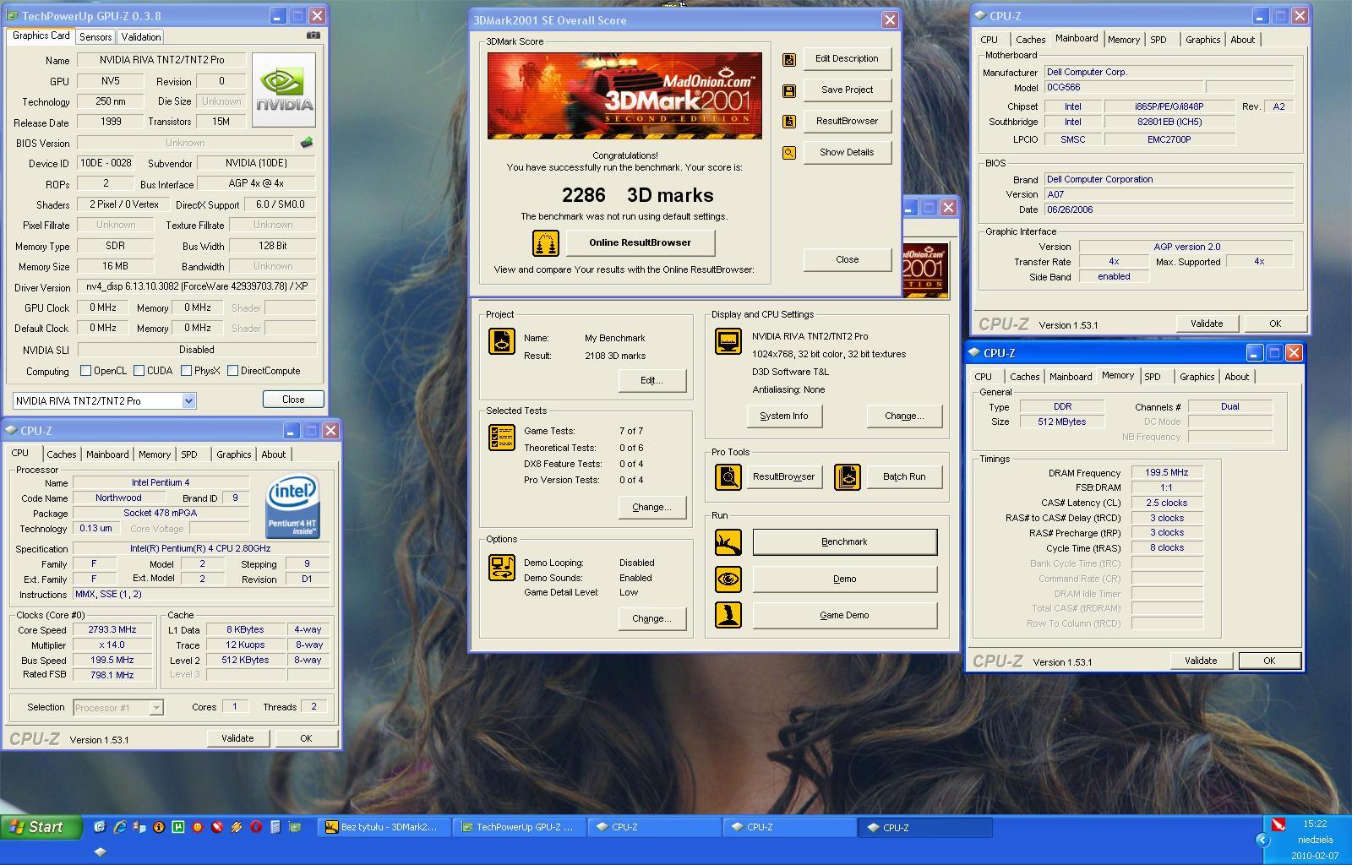Image resolution: width=1352 pixels, height=865 pixels.
Task: Click the DRAM Frequency value 199.5 MHz
Action: click(1166, 473)
